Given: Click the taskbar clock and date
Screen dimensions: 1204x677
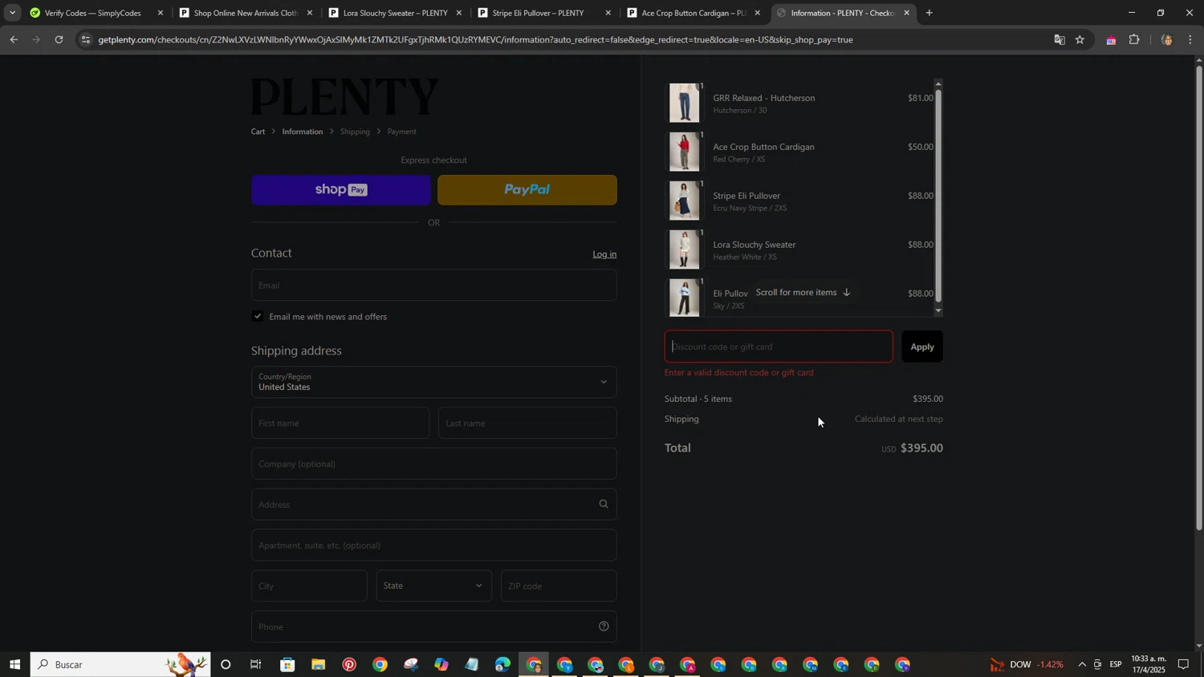Looking at the screenshot, I should (1149, 664).
